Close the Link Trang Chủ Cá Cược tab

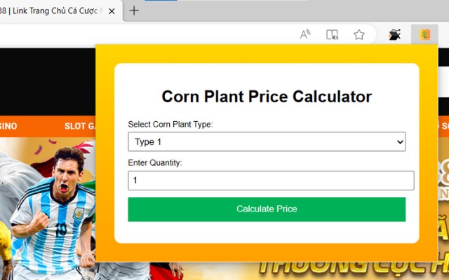click(x=112, y=10)
